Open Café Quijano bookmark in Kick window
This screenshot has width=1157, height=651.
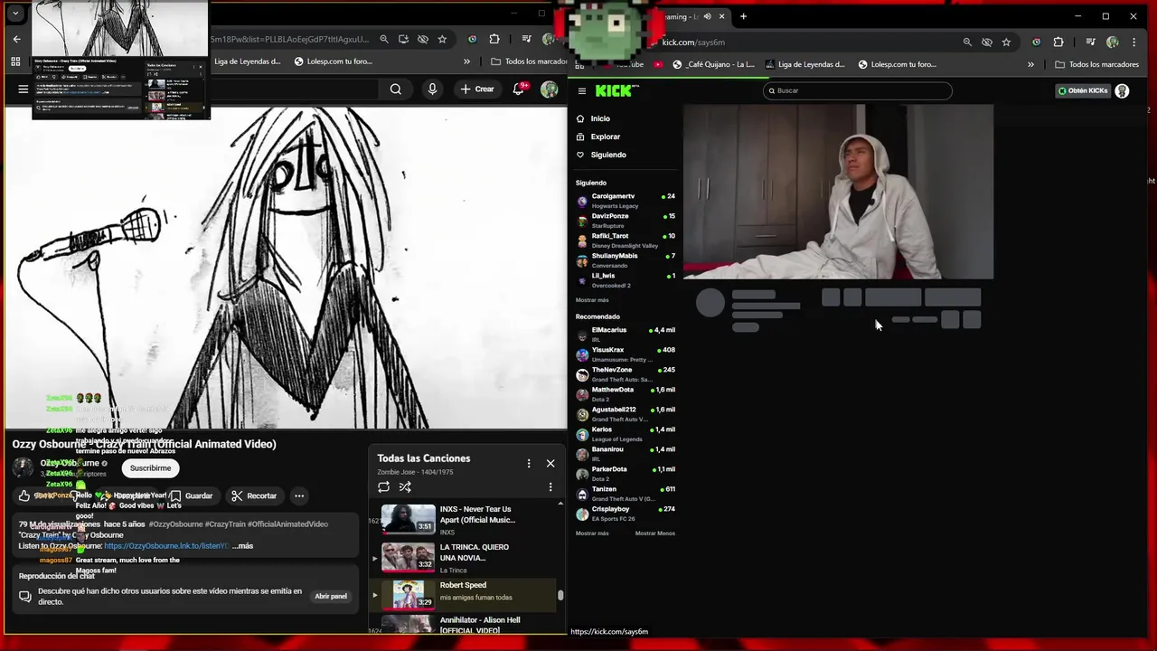click(712, 64)
